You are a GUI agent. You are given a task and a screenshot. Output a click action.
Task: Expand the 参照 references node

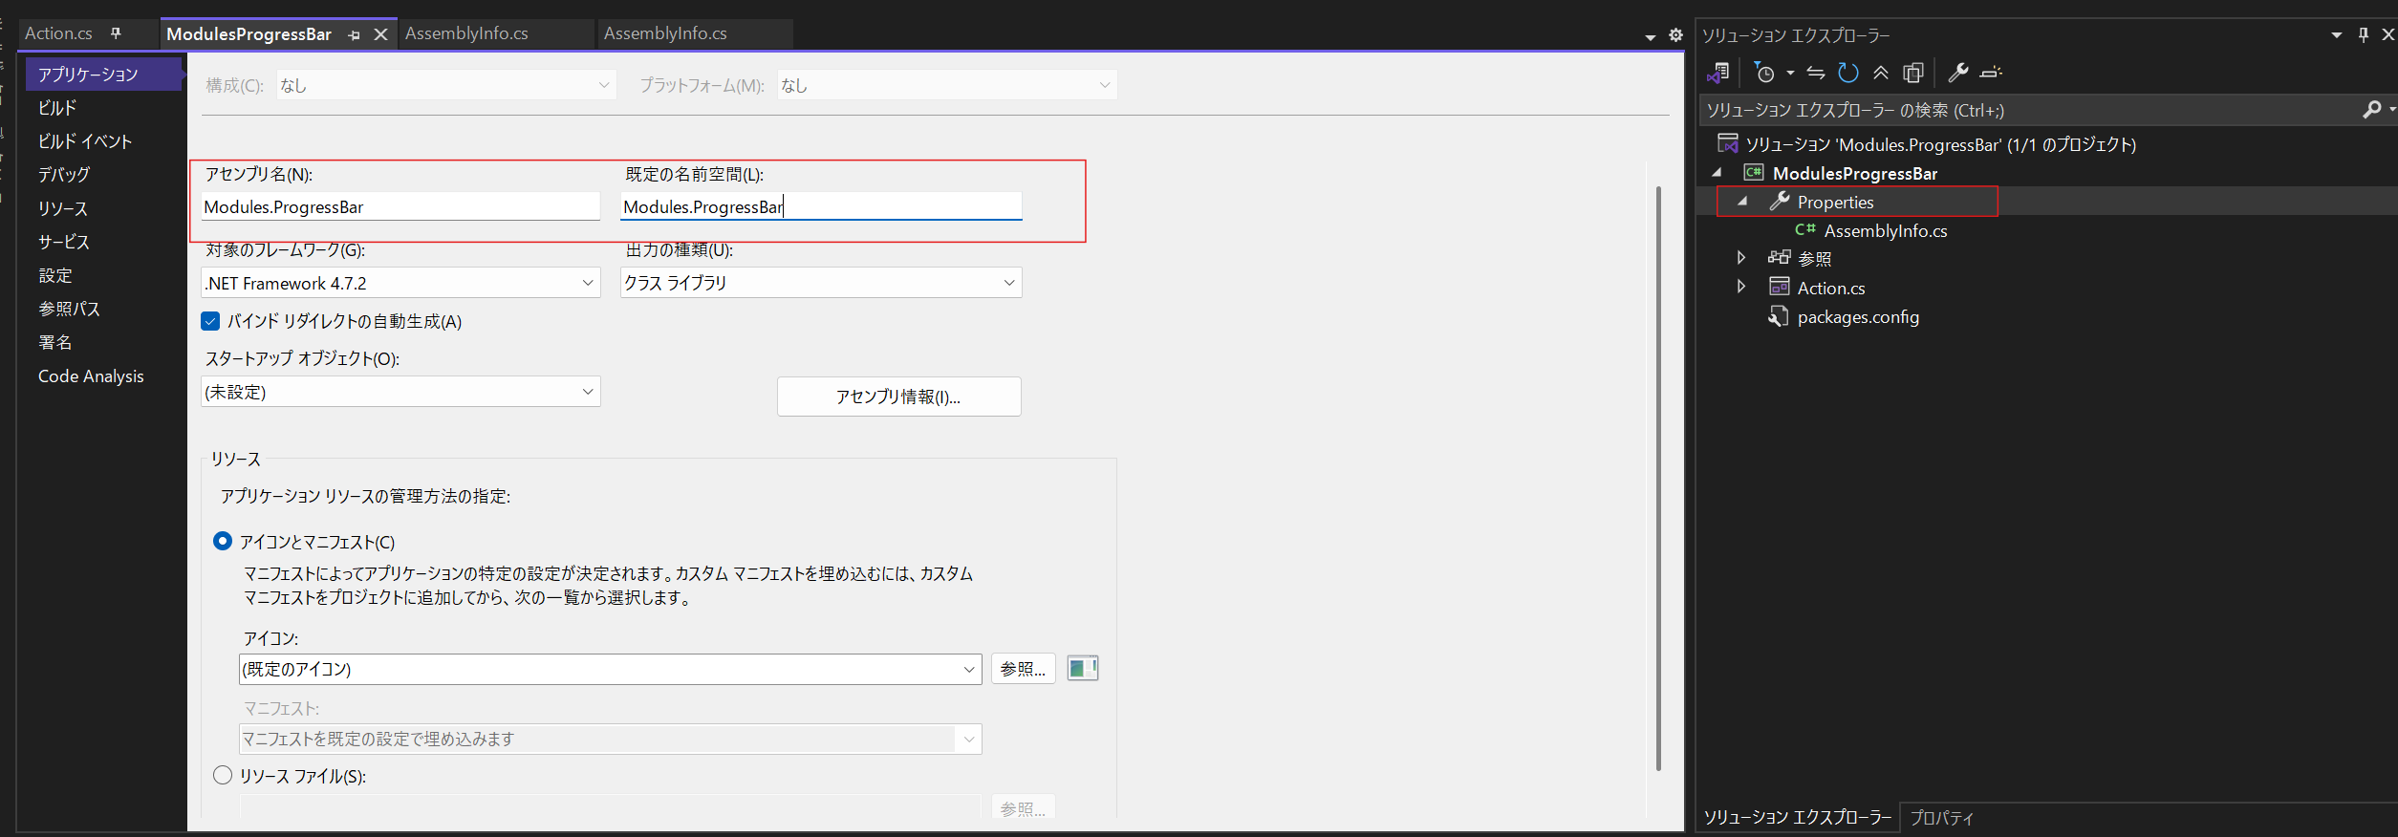click(x=1741, y=258)
